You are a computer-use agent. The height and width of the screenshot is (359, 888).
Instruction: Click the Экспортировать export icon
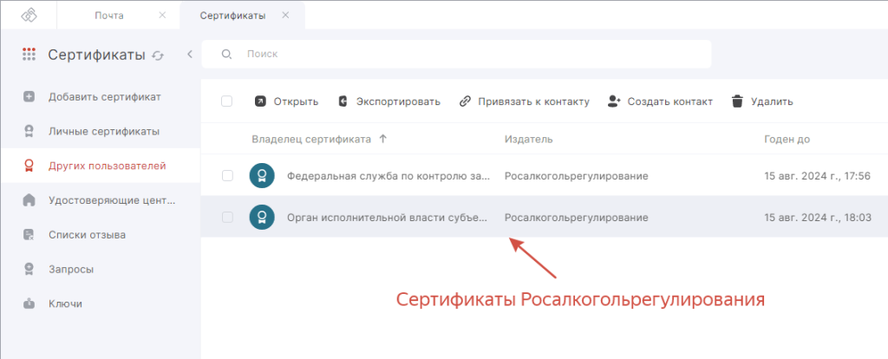pos(343,102)
